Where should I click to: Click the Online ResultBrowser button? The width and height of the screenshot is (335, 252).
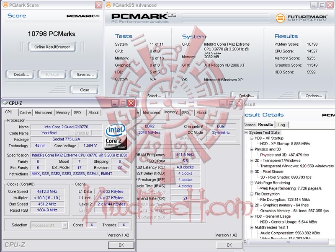[52, 47]
